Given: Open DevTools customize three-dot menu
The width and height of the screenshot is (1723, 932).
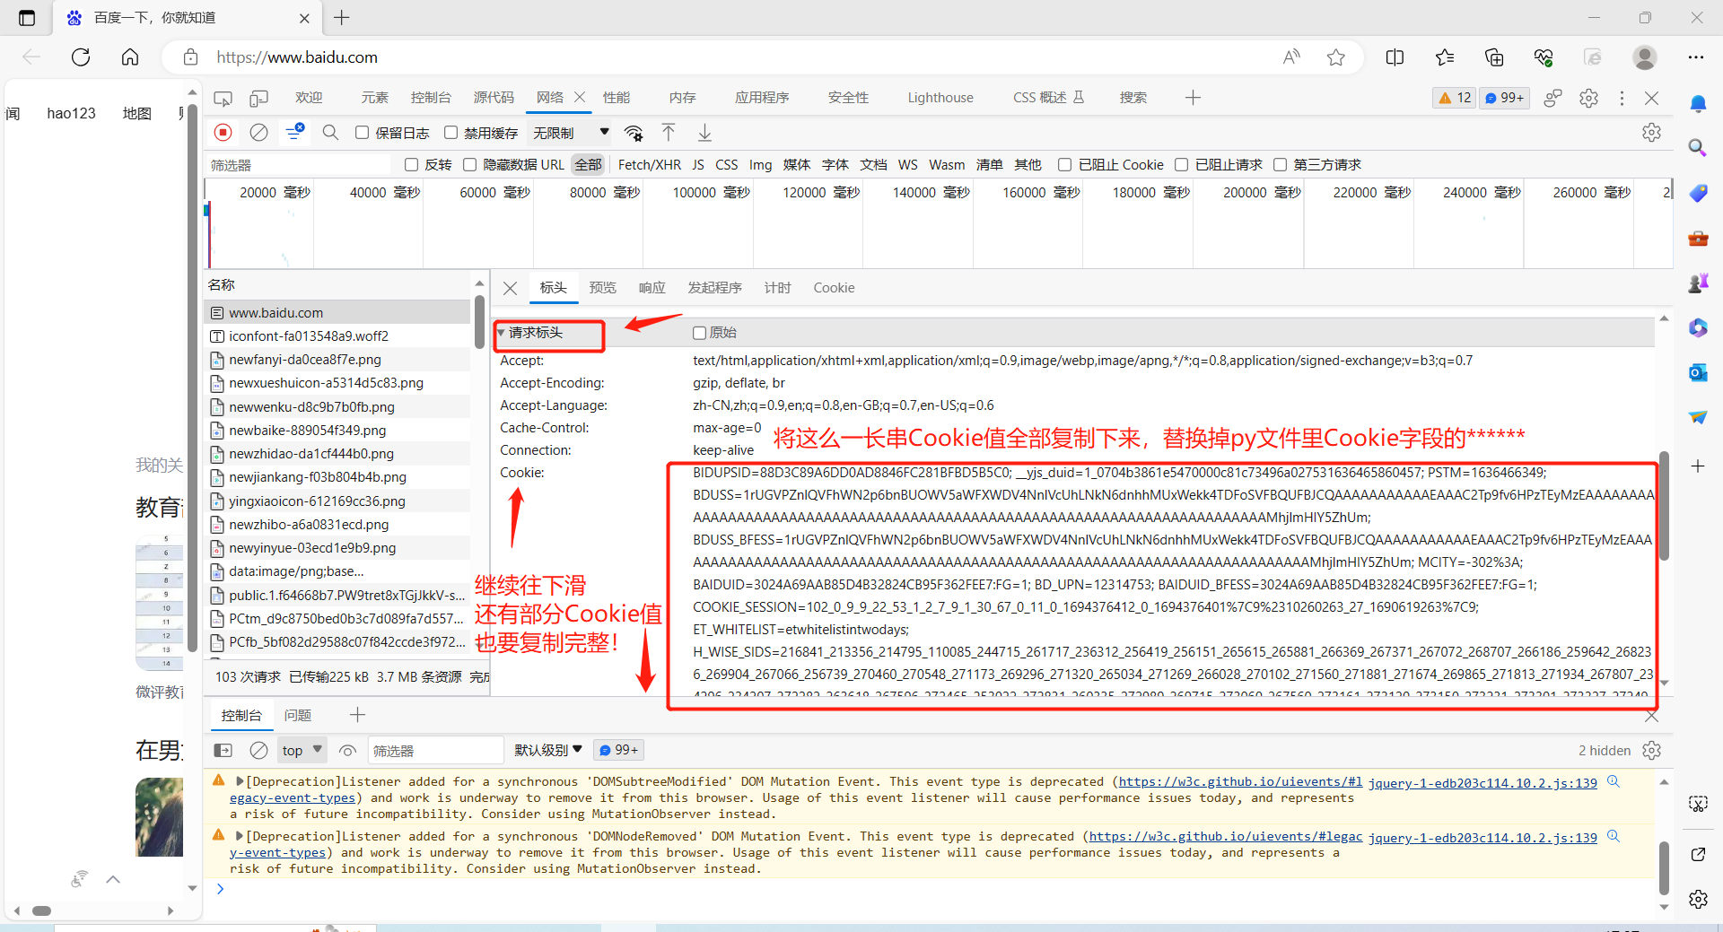Looking at the screenshot, I should [1621, 98].
